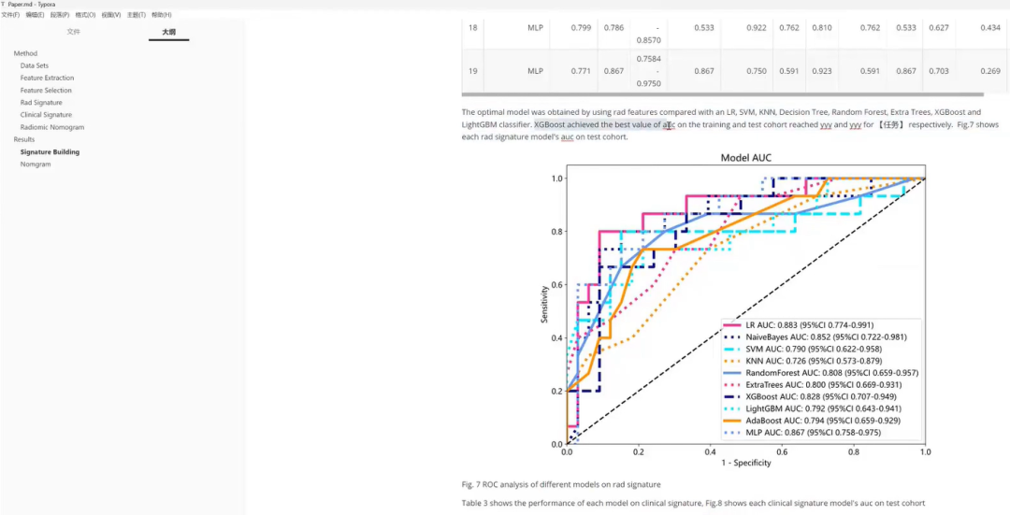Open the 主题(T) menu

[136, 14]
